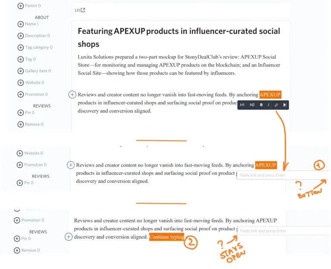
Task: Click the link icon in toolbar
Action: coord(276,105)
